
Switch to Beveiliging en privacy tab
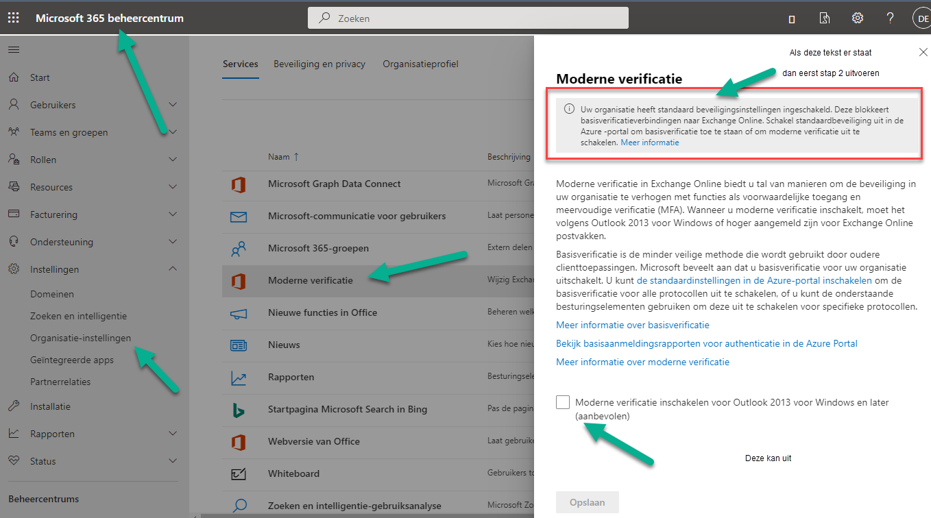pyautogui.click(x=319, y=64)
